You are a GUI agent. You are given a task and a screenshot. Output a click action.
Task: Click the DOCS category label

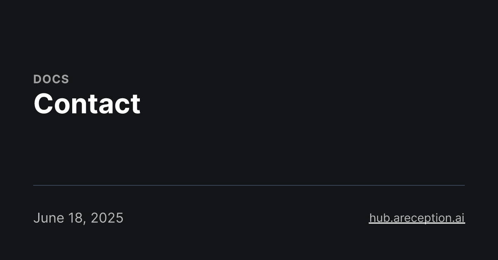[51, 79]
